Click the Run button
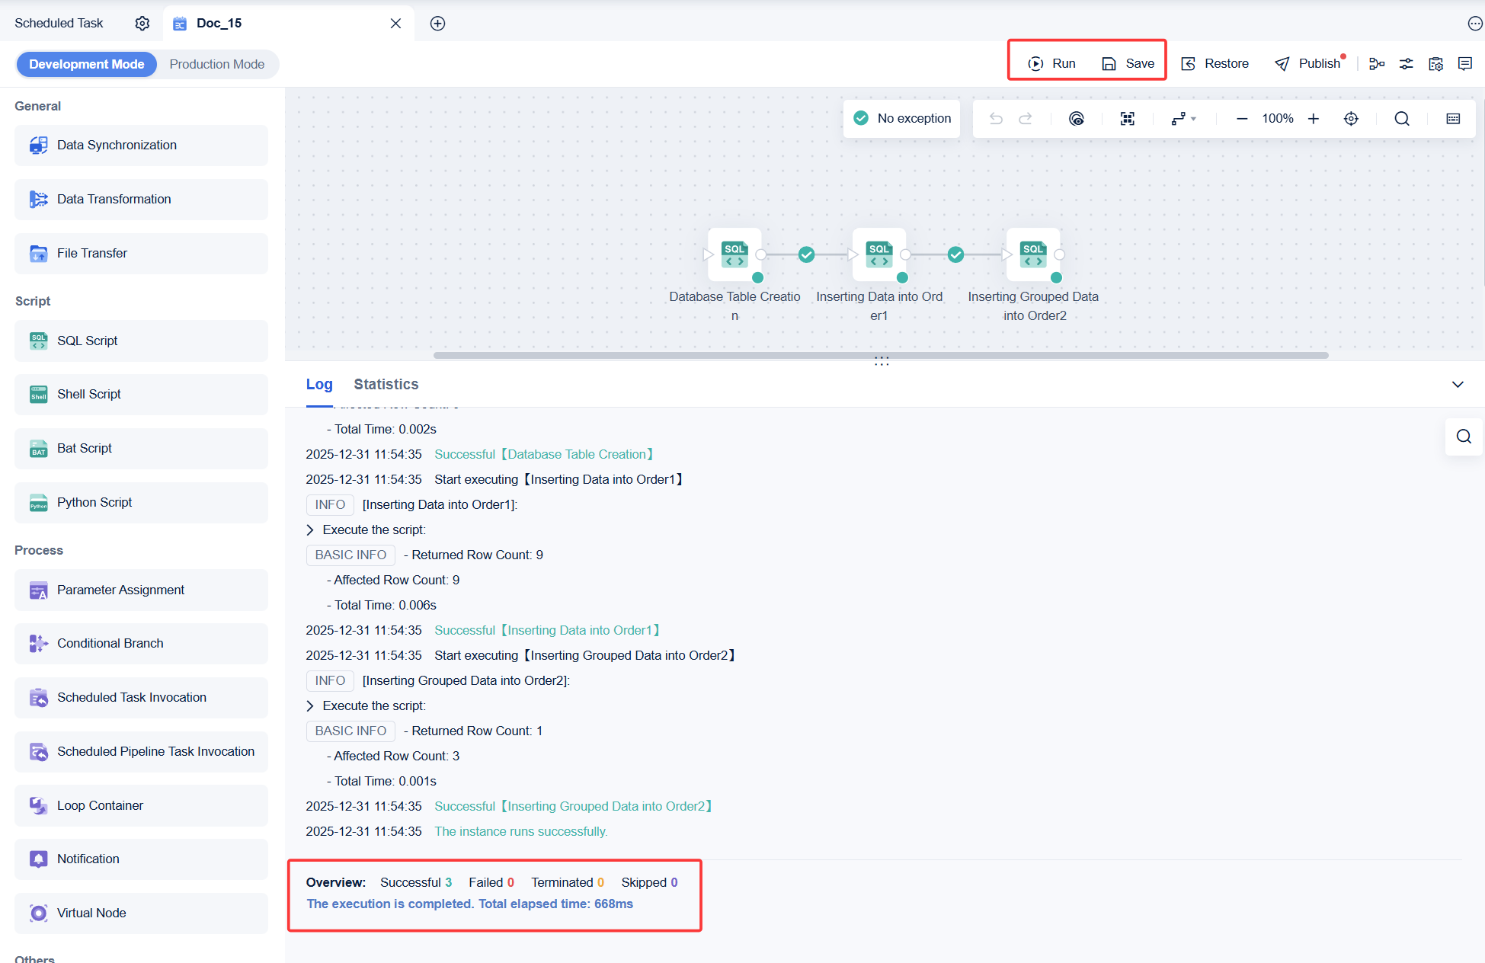The image size is (1485, 963). (1051, 63)
